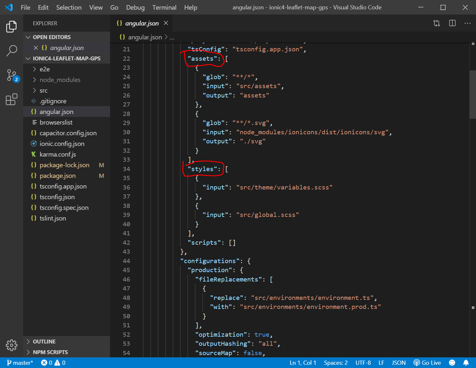Open the Search view icon

coord(12,51)
